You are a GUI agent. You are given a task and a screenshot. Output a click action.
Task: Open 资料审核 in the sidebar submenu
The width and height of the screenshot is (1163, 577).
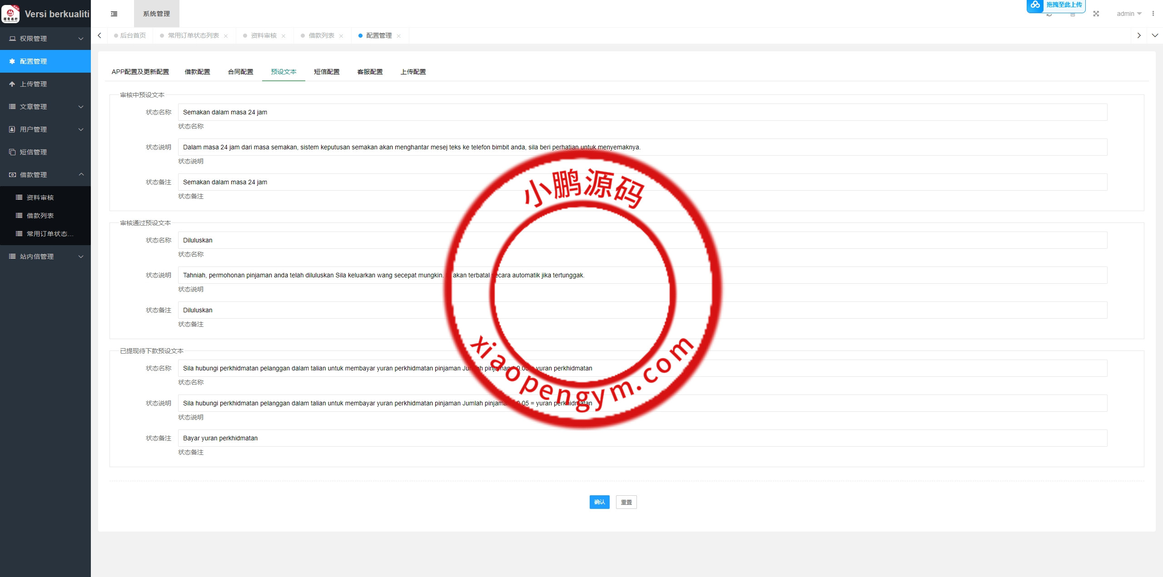pyautogui.click(x=40, y=197)
